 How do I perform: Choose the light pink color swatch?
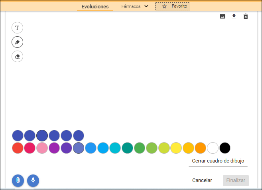point(42,148)
